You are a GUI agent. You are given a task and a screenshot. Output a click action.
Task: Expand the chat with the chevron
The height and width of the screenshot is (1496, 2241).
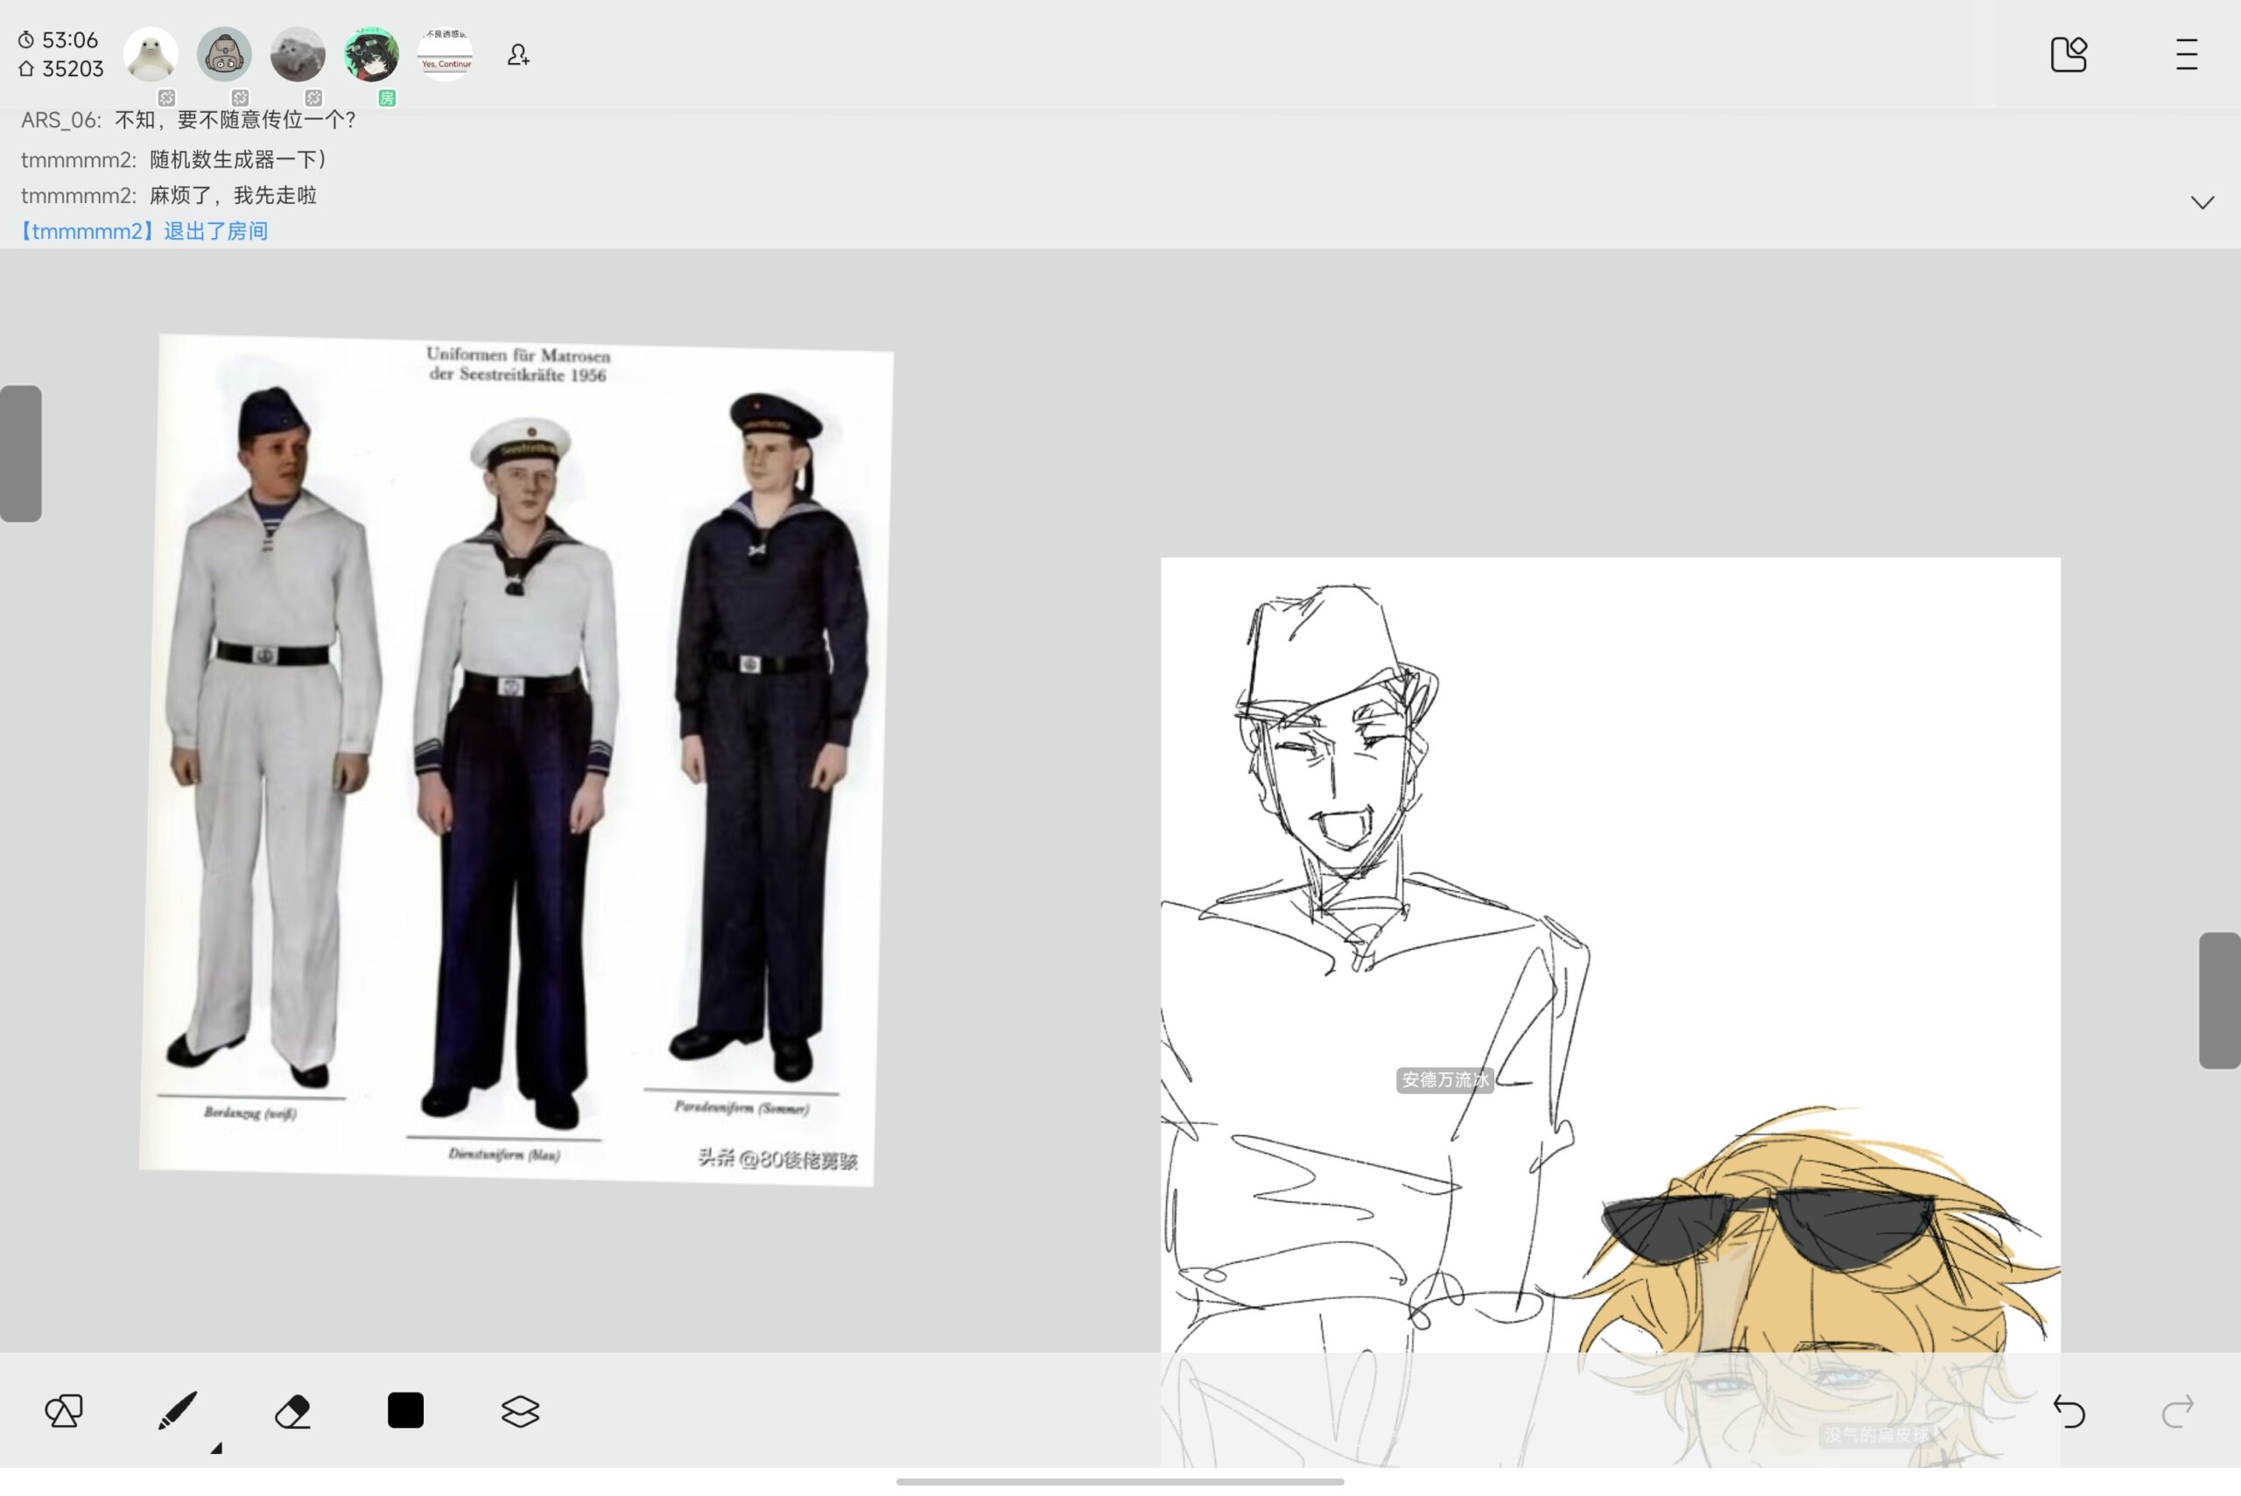(2202, 202)
